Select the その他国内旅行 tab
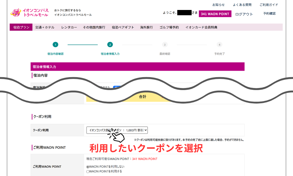293x176 pixels. point(94,27)
